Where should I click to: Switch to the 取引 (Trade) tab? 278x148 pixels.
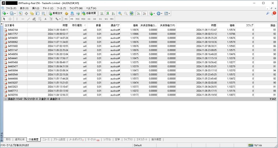(8, 140)
